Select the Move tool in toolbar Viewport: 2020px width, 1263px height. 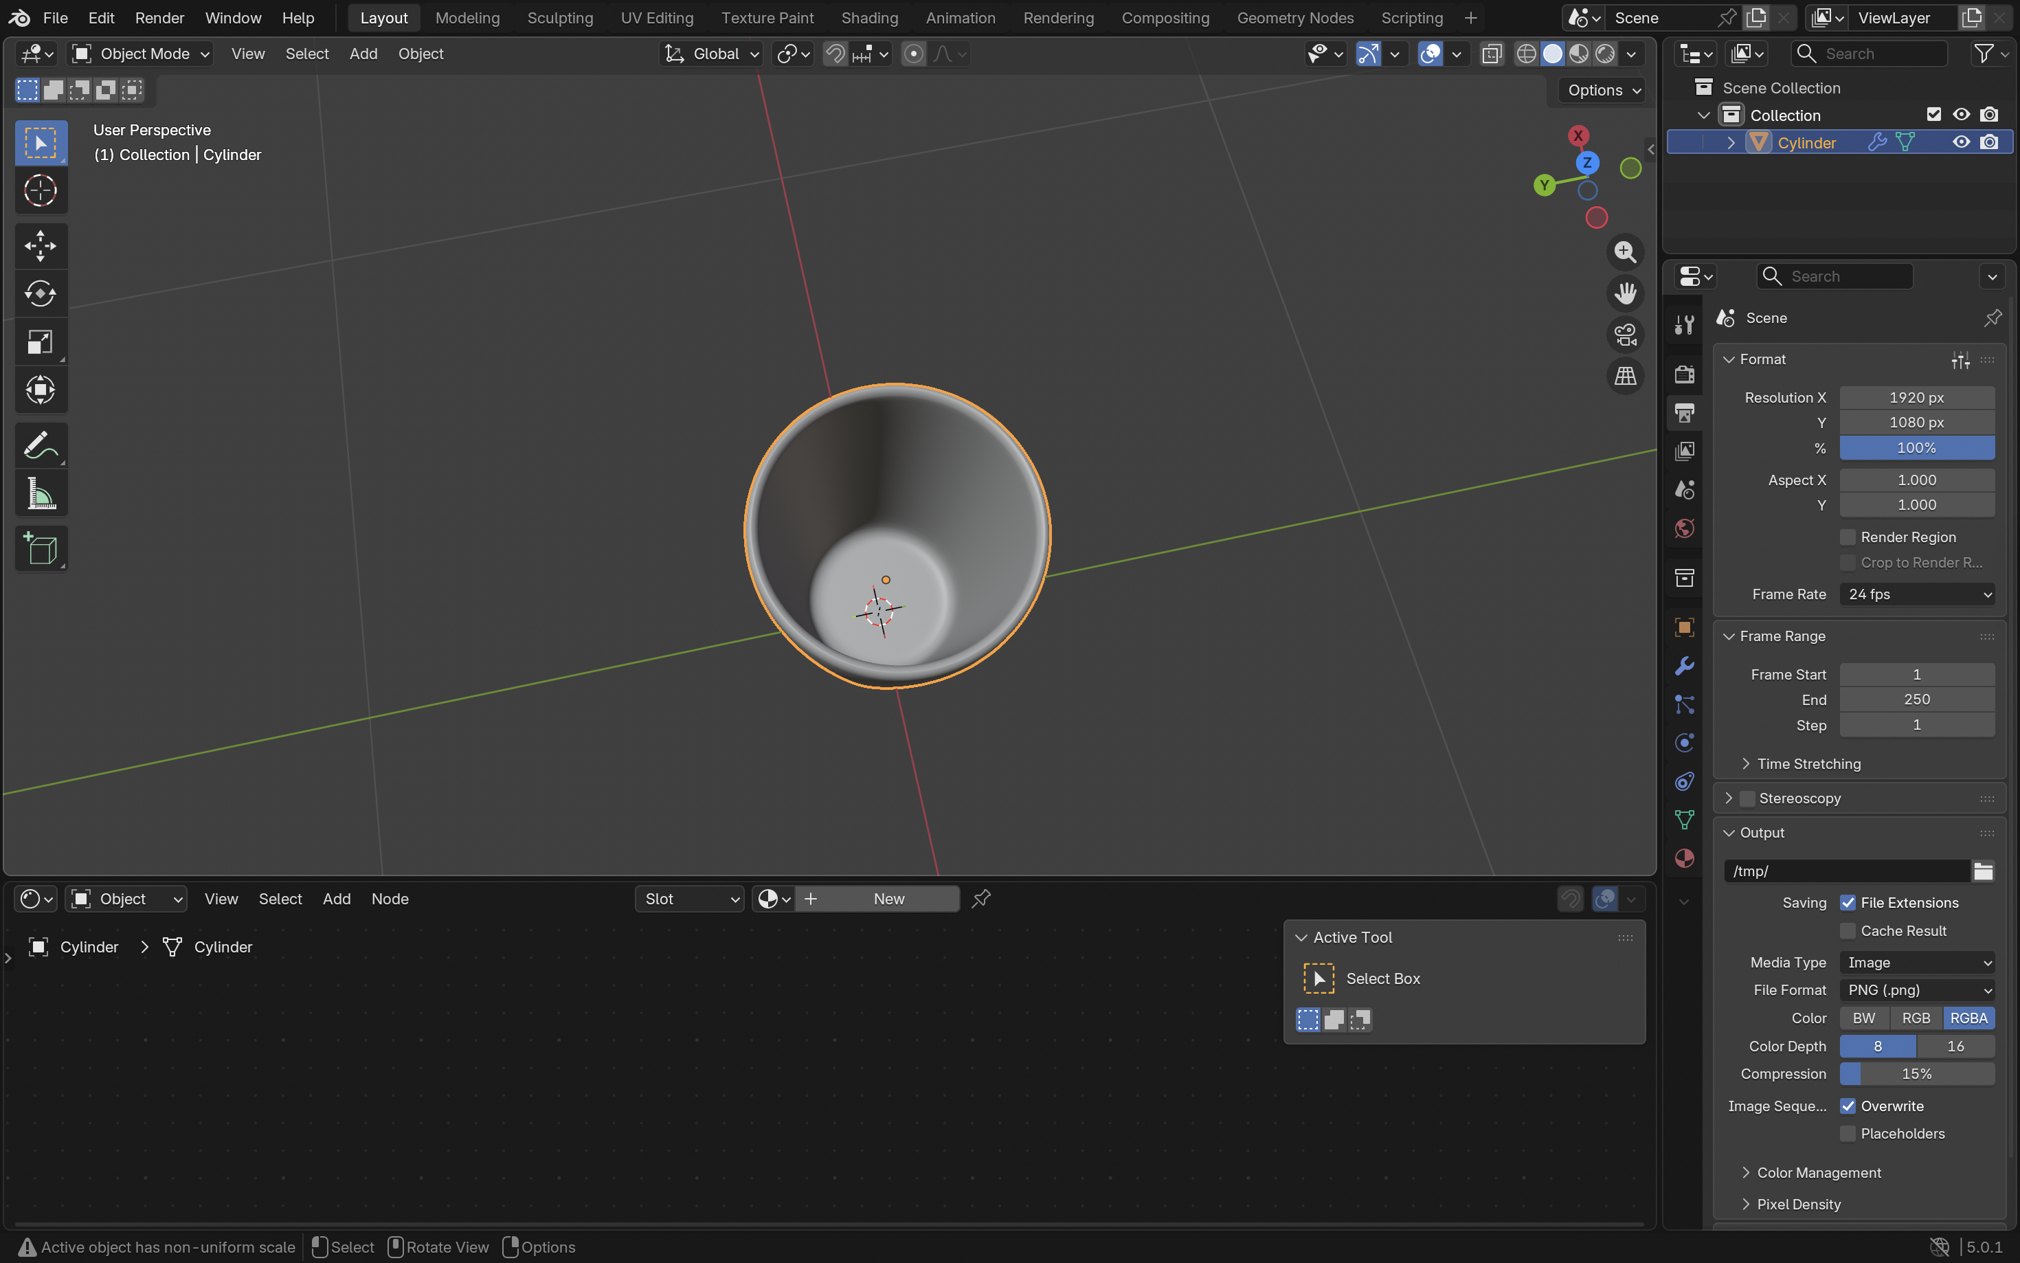tap(40, 245)
